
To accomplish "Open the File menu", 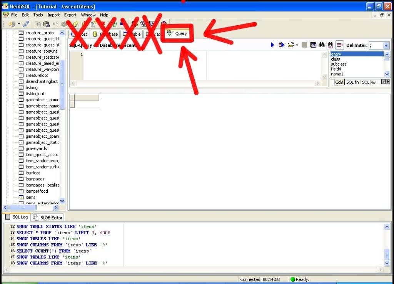I will pos(14,15).
